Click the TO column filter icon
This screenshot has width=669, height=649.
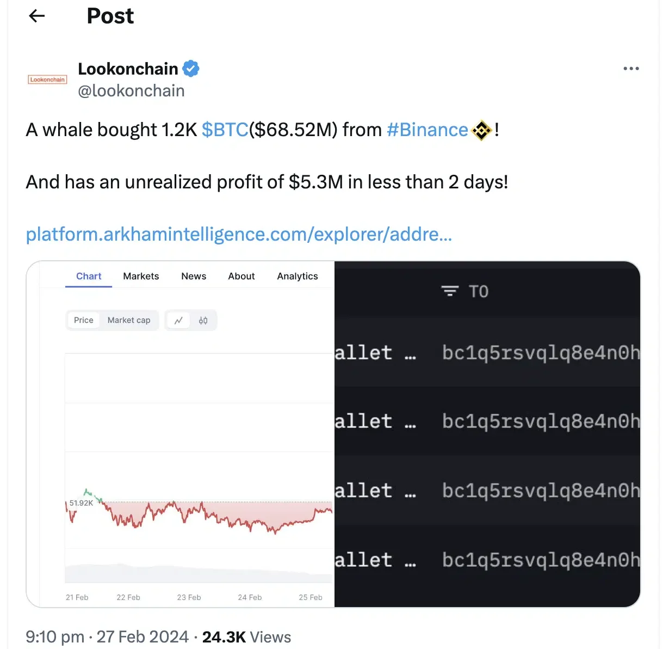[450, 291]
